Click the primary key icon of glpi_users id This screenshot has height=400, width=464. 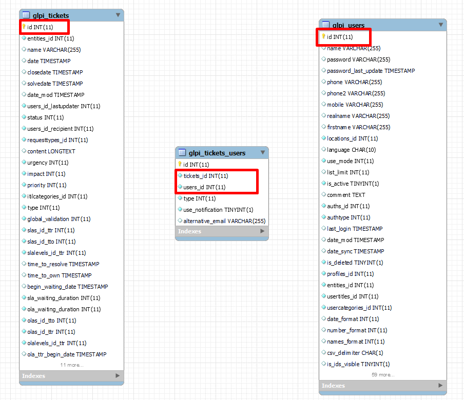(x=324, y=36)
